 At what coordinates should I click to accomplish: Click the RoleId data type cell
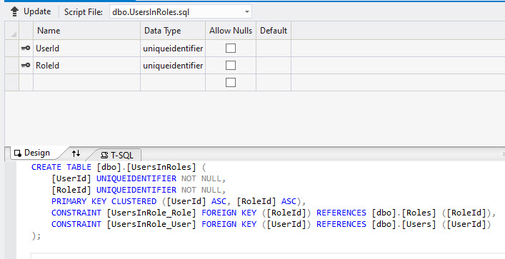[173, 66]
